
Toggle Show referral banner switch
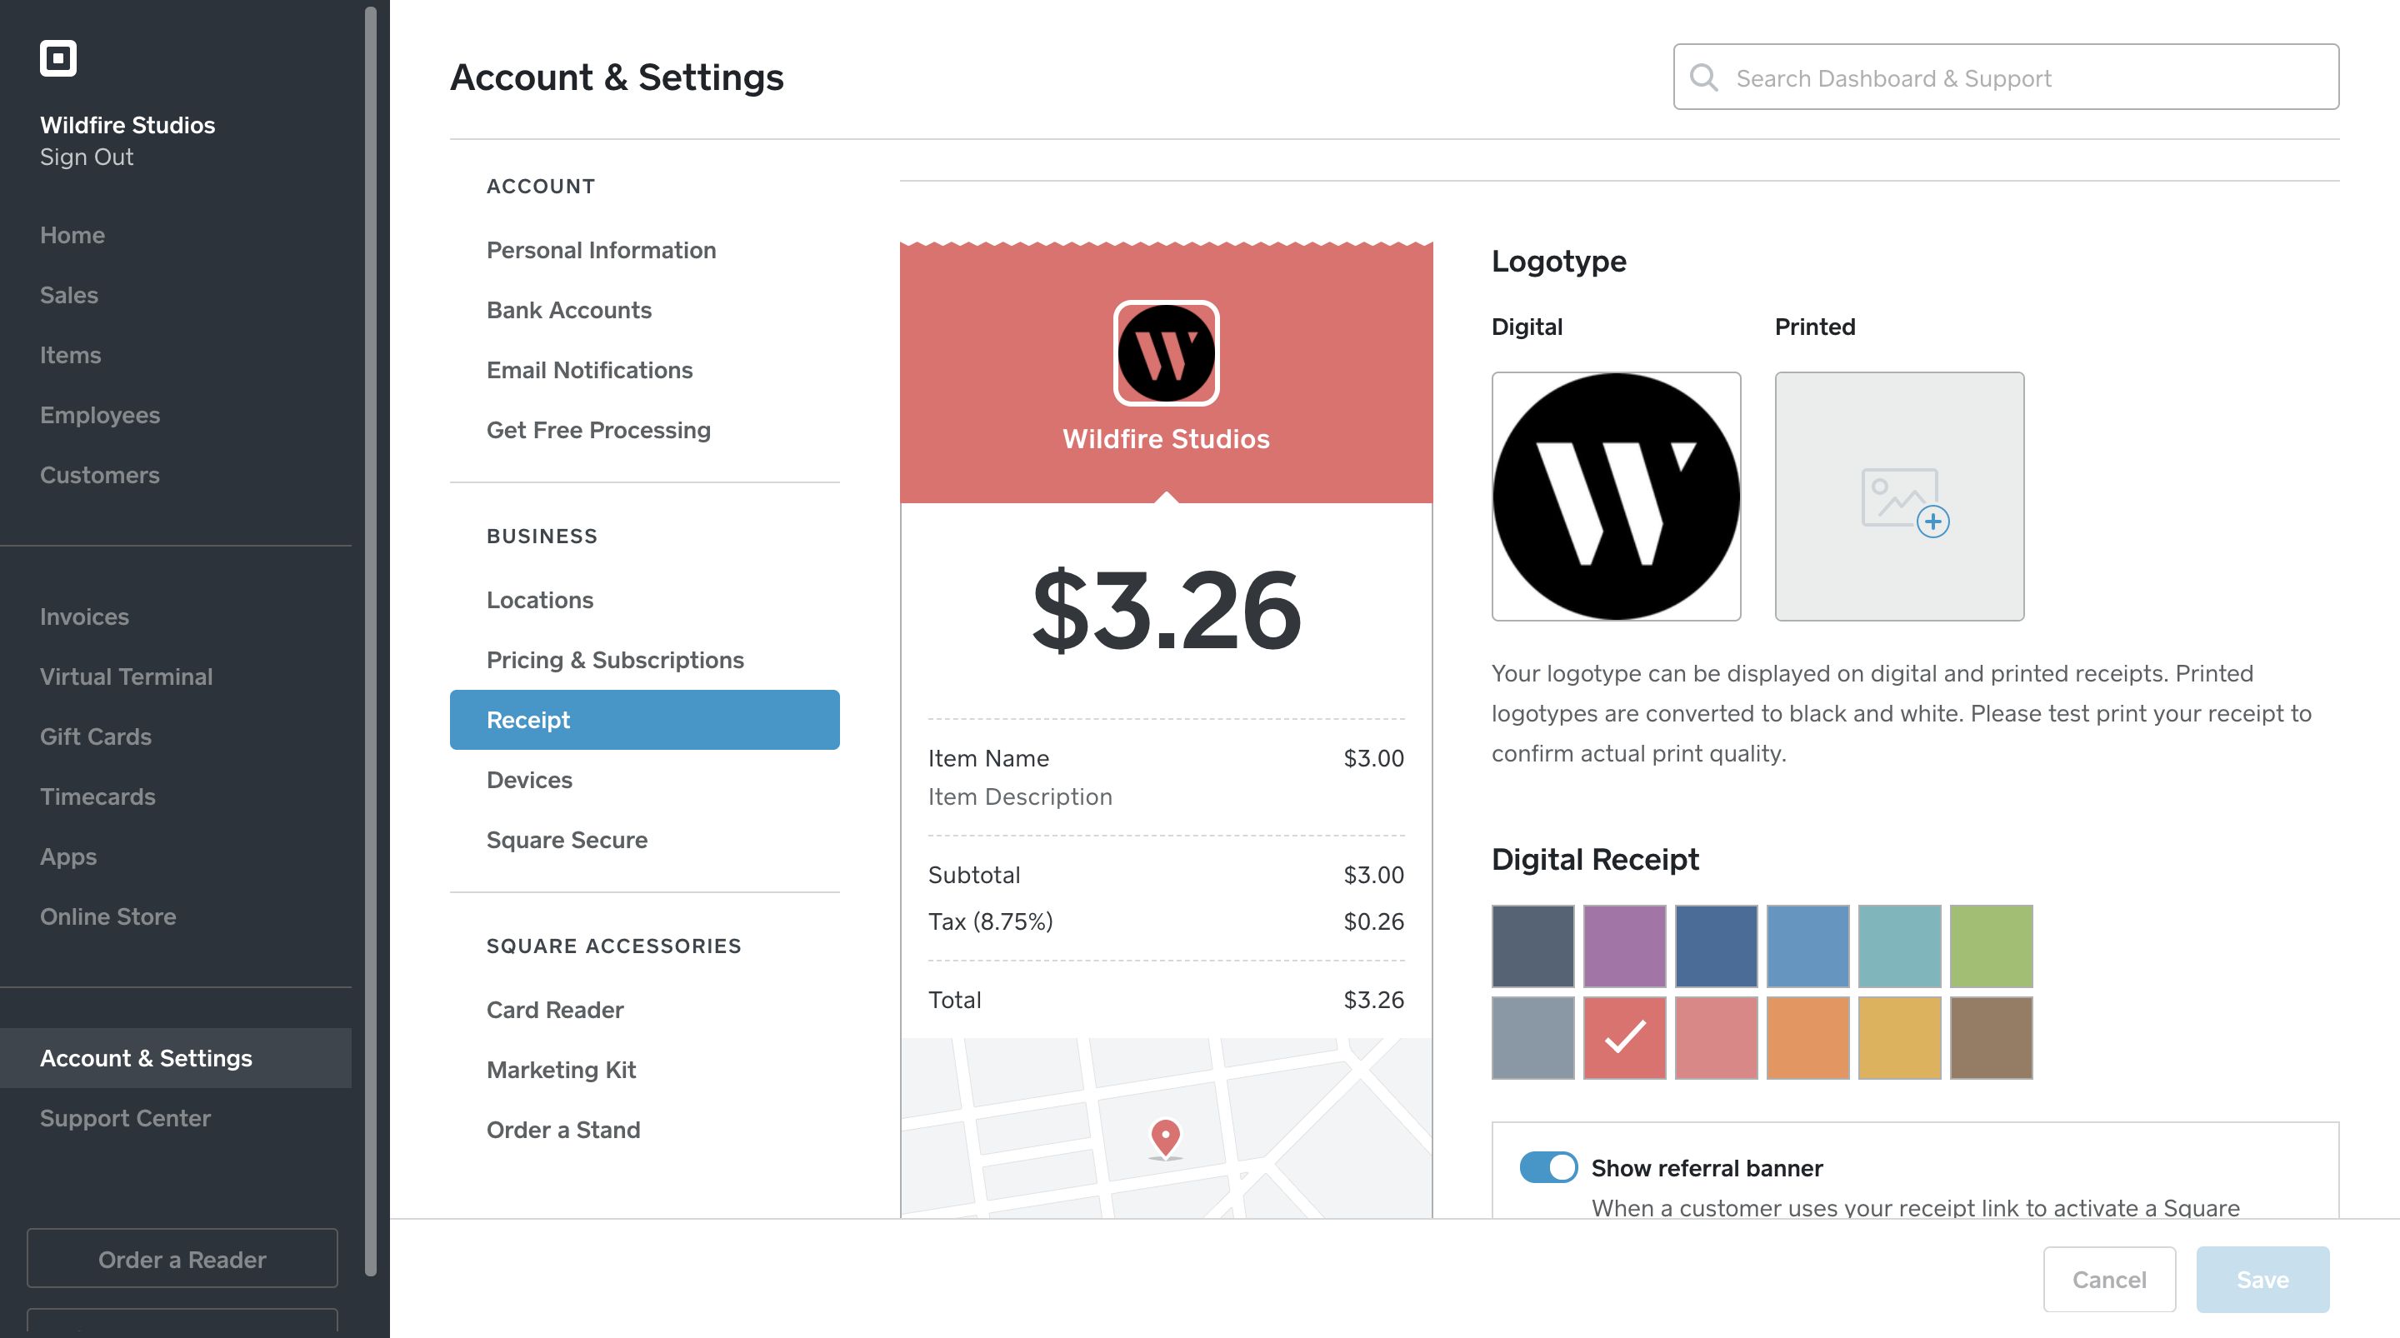point(1547,1166)
